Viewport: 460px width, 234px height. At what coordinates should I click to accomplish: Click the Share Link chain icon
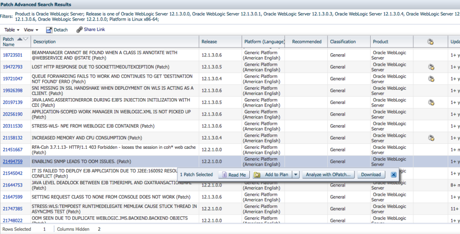point(80,30)
